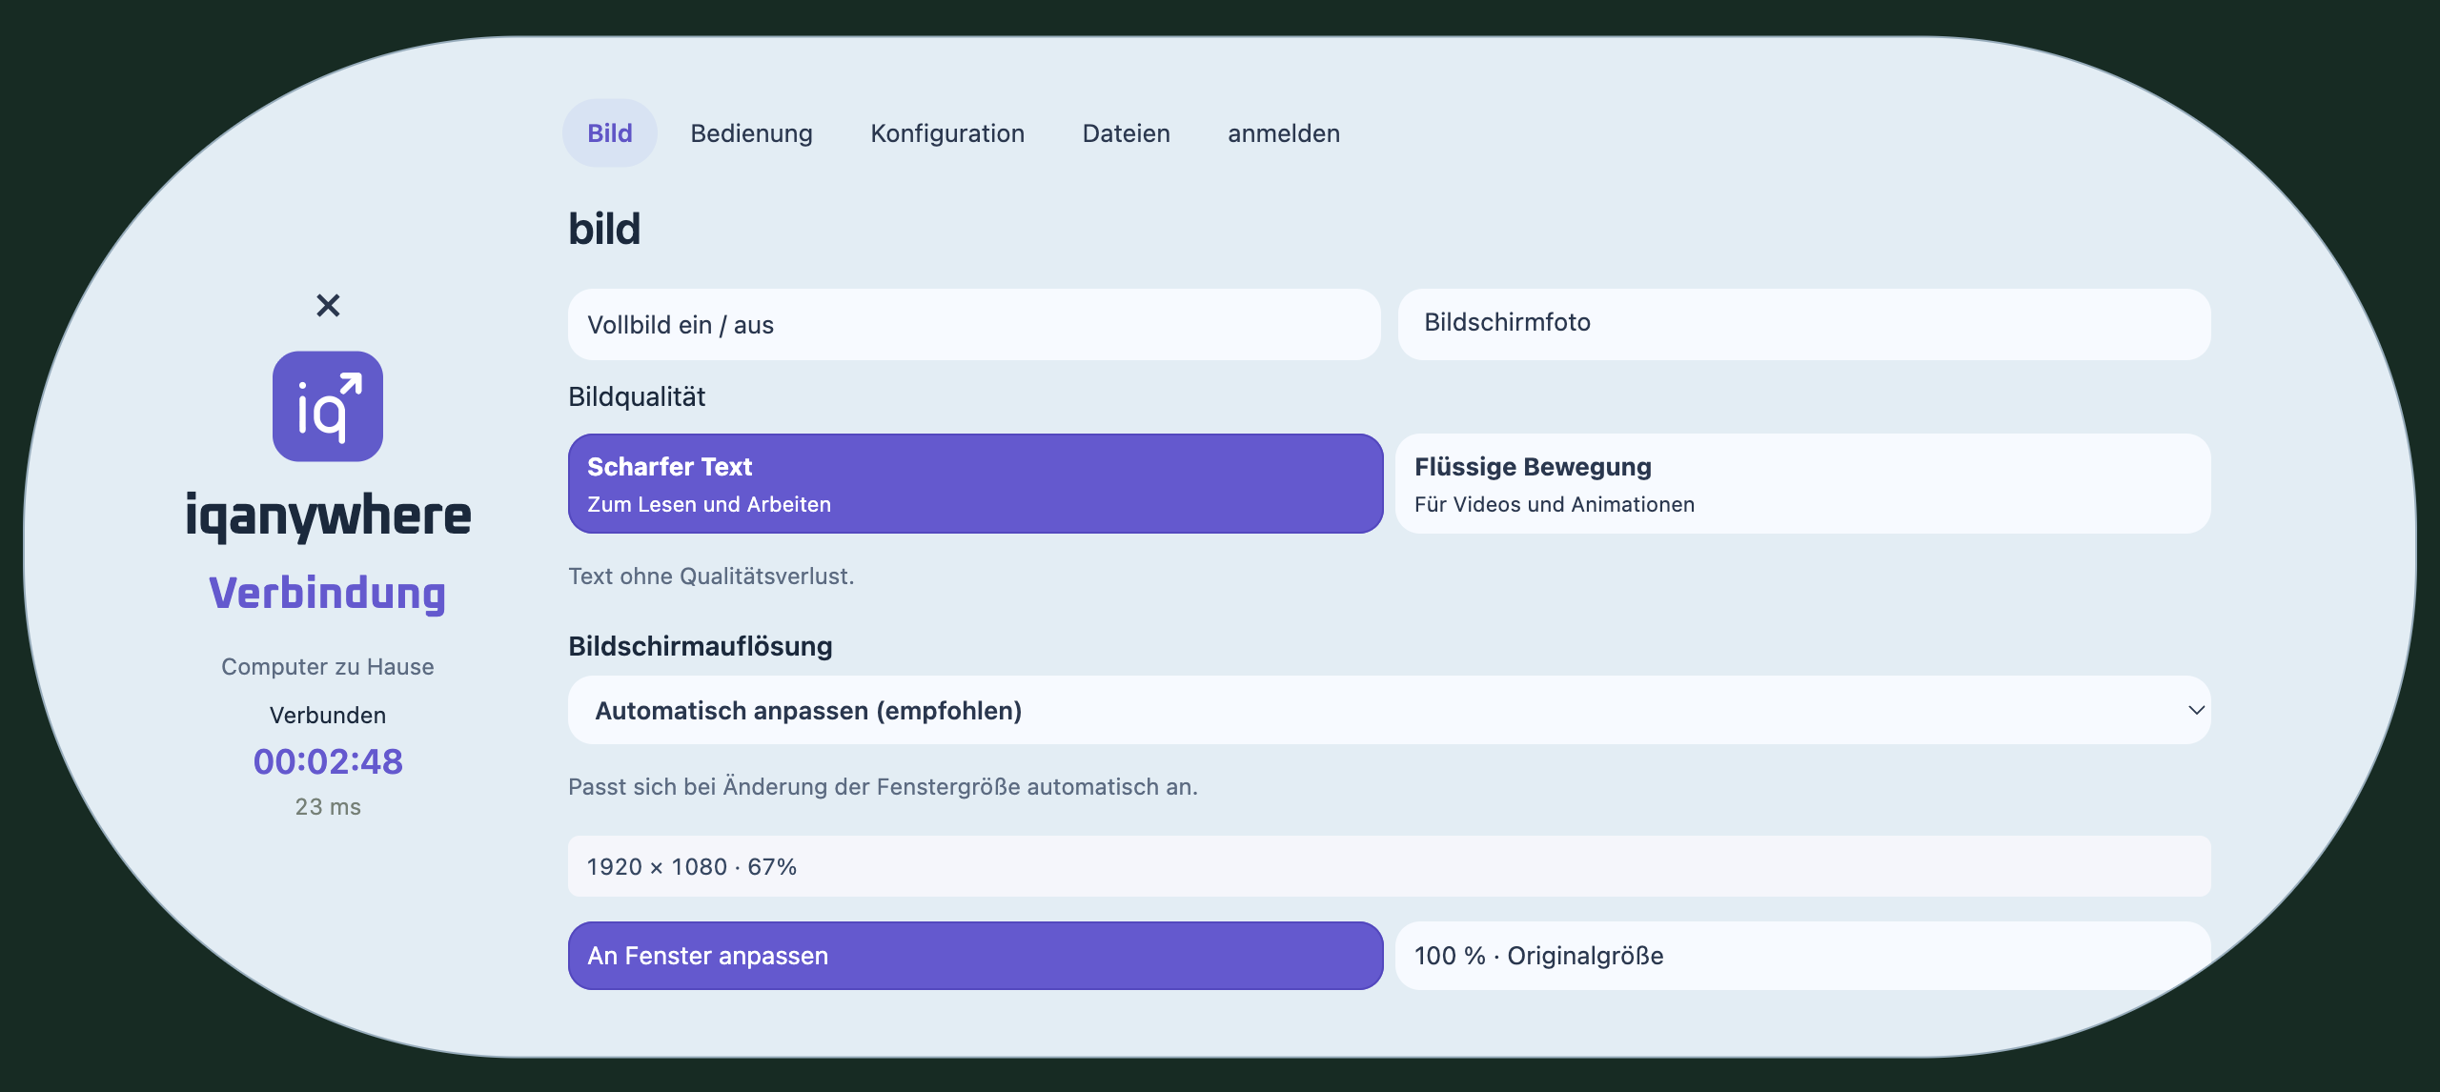This screenshot has height=1092, width=2440.
Task: Choose 100 % · Originalgröße scaling
Action: [1803, 956]
